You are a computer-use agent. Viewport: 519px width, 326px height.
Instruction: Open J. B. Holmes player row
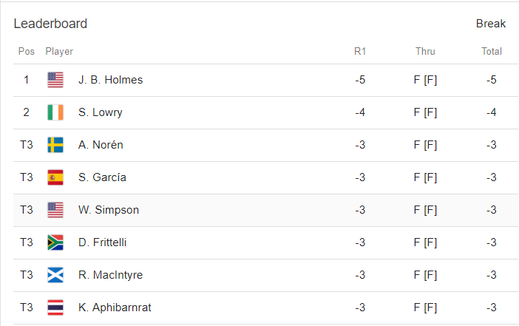coord(110,80)
